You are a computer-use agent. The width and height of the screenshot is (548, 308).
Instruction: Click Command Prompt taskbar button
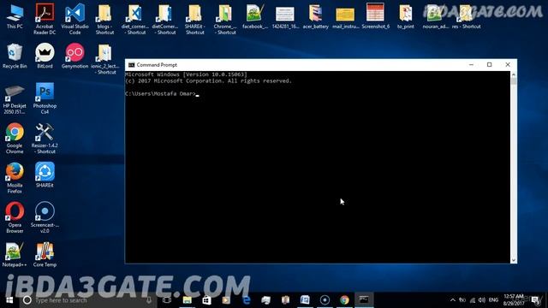[x=364, y=300]
